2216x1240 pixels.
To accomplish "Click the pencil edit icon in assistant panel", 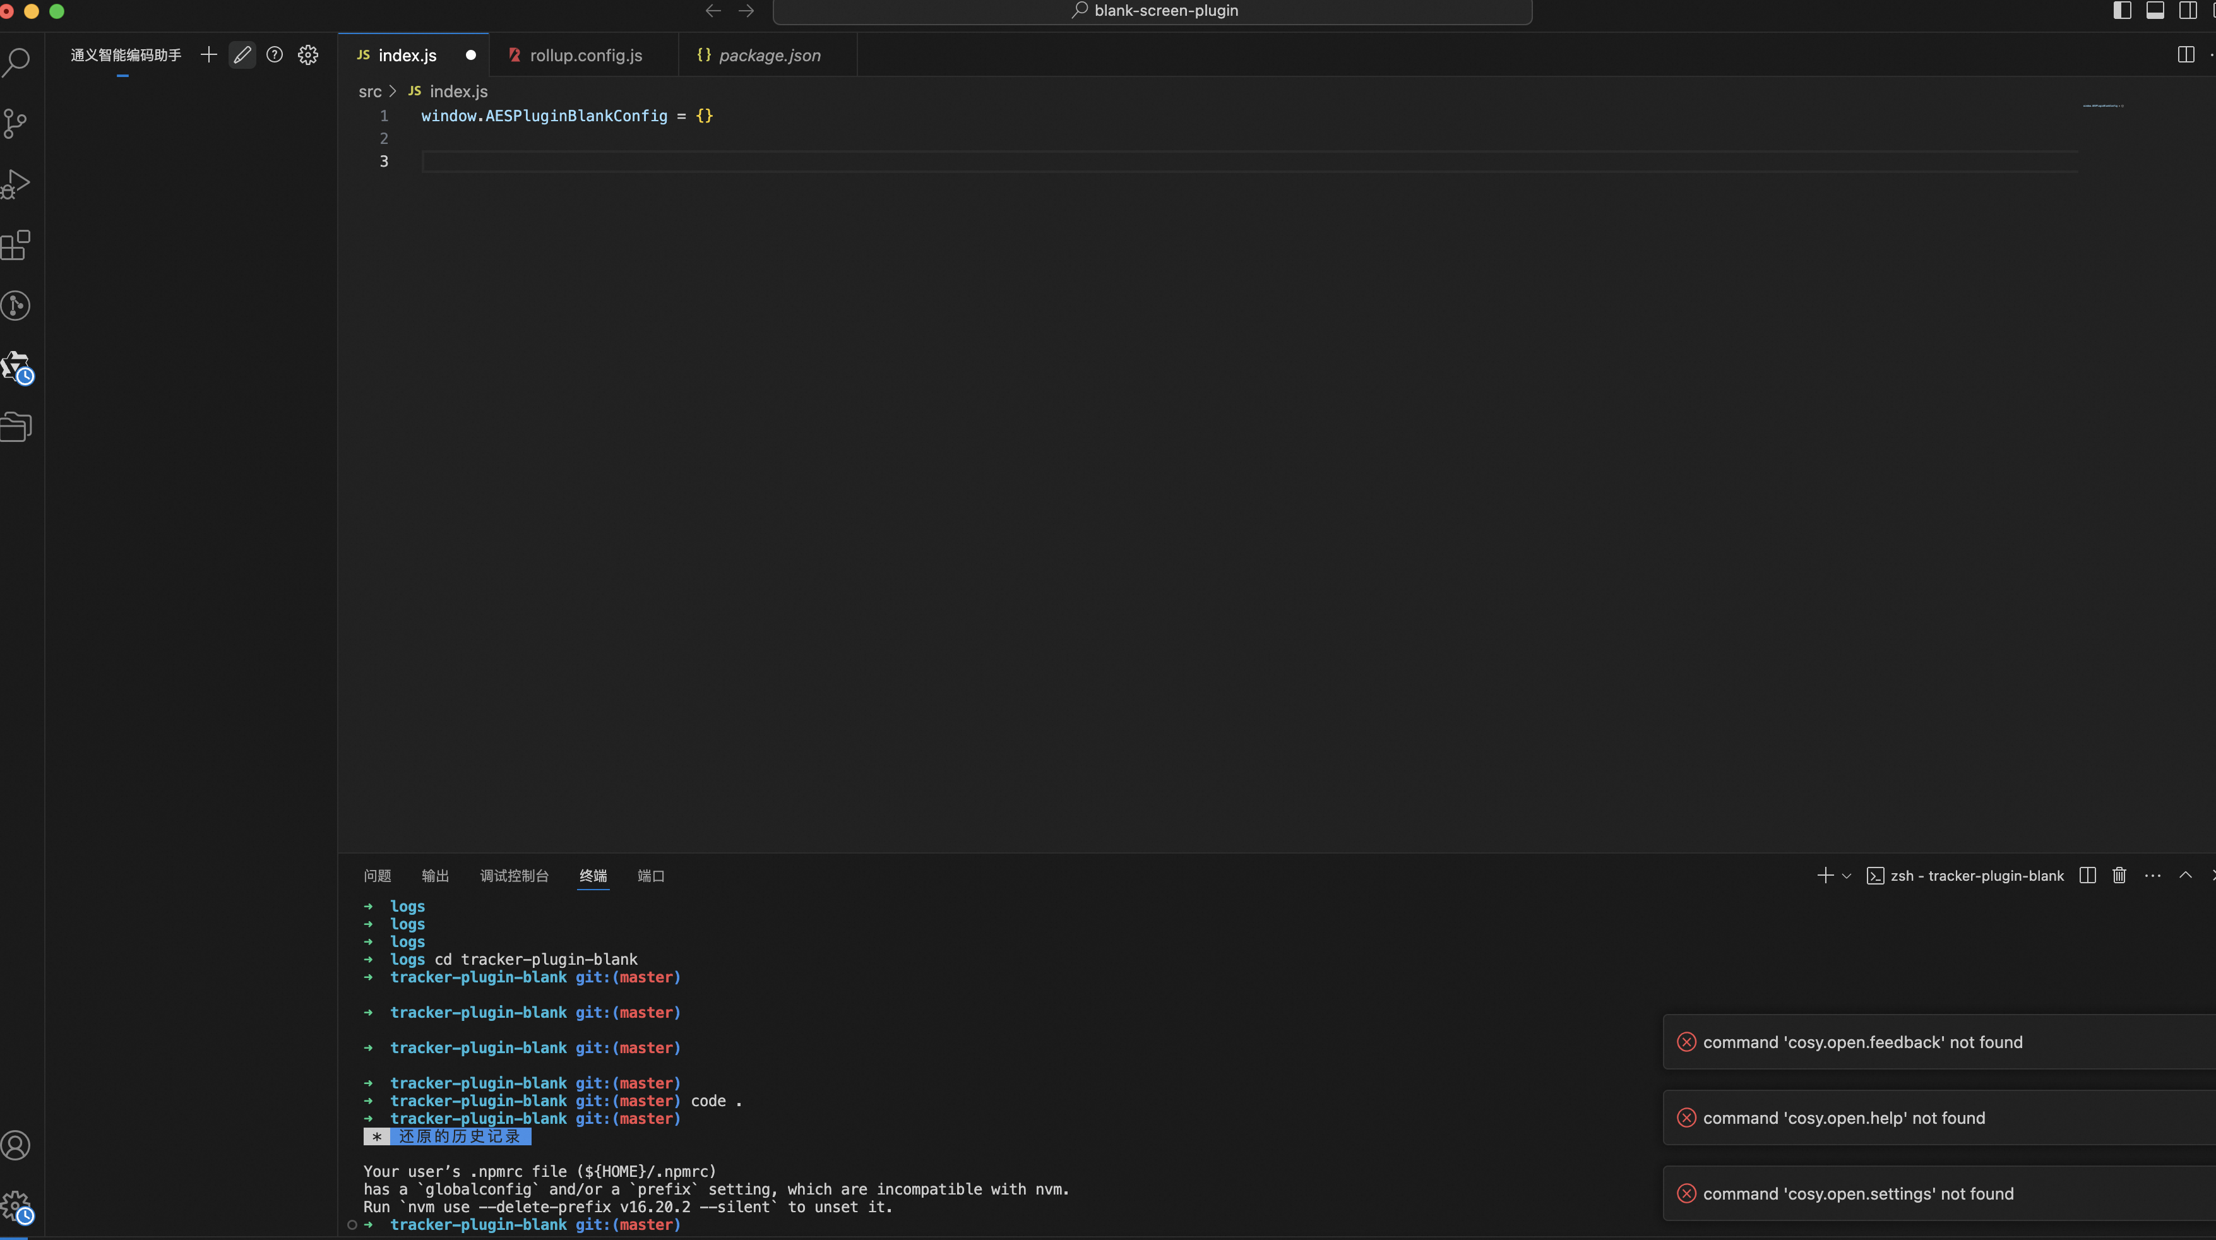I will tap(242, 55).
